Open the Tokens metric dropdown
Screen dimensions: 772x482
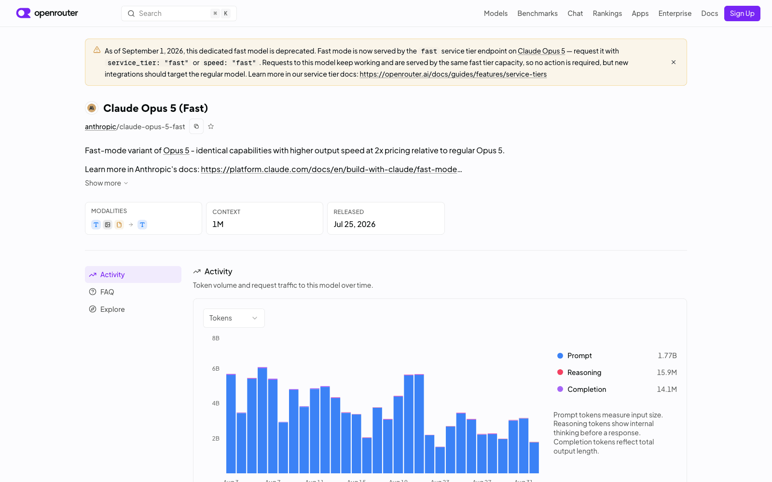(234, 318)
